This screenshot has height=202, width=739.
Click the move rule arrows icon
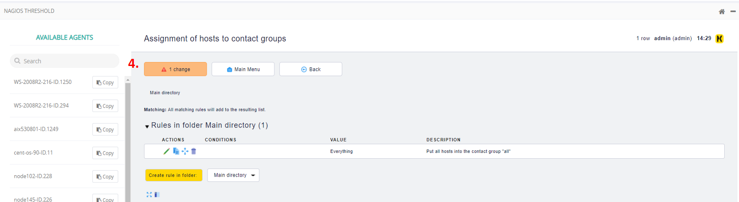point(185,151)
